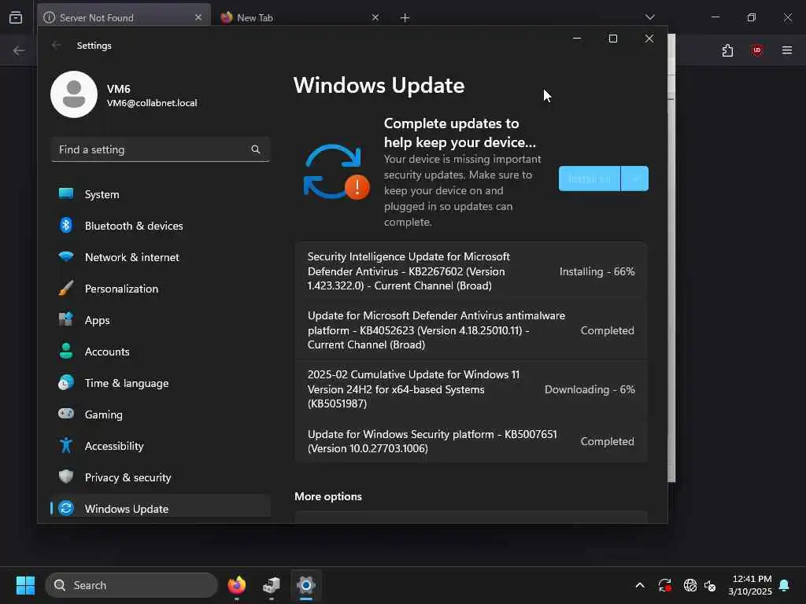Open Firefox extensions puzzle icon
The width and height of the screenshot is (806, 604).
727,50
